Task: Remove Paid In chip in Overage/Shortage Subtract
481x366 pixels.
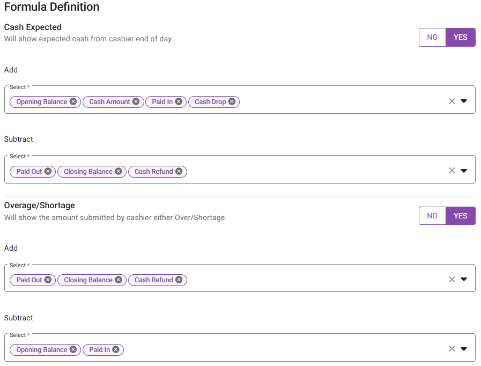Action: [116, 349]
